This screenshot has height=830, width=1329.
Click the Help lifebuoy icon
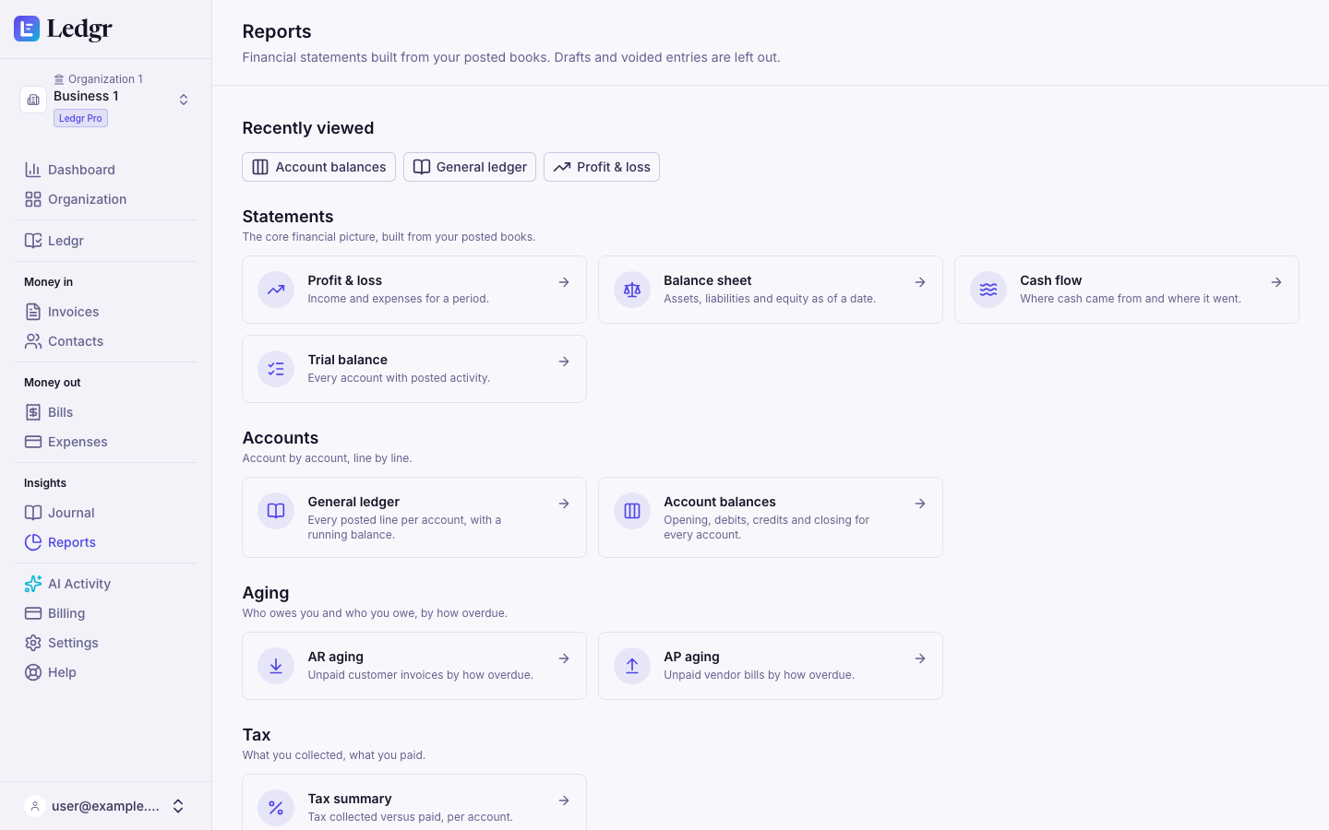coord(33,672)
